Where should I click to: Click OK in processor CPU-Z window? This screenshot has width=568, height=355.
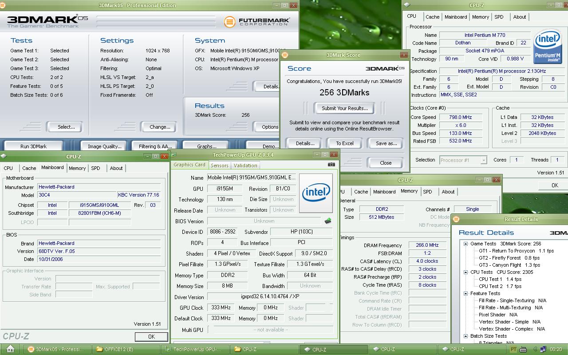coord(554,185)
